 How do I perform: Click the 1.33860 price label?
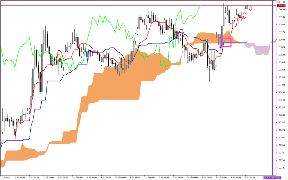[x=281, y=24]
